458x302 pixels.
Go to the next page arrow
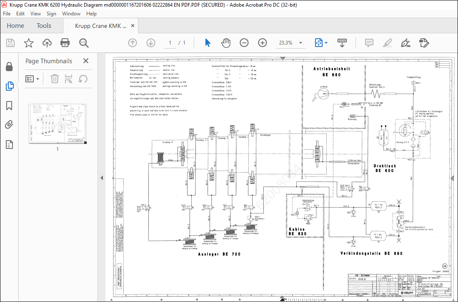[151, 43]
